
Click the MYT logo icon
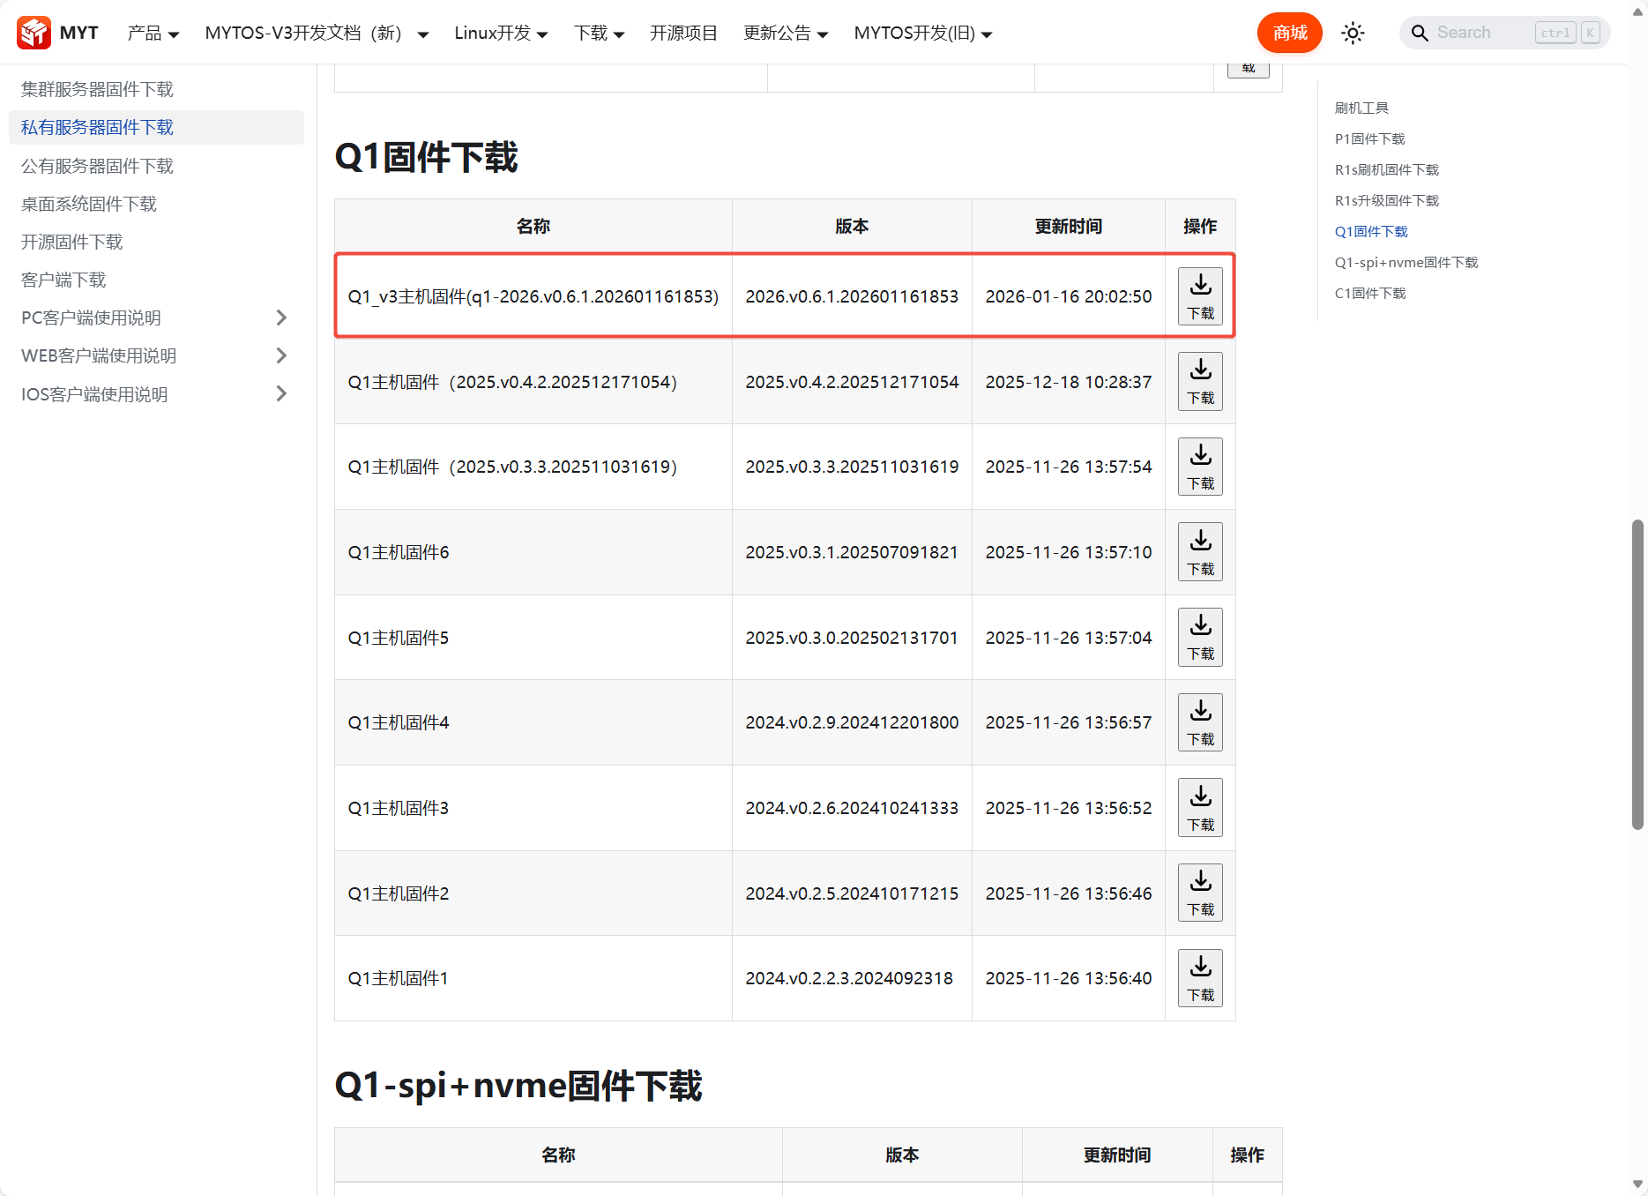[x=34, y=33]
